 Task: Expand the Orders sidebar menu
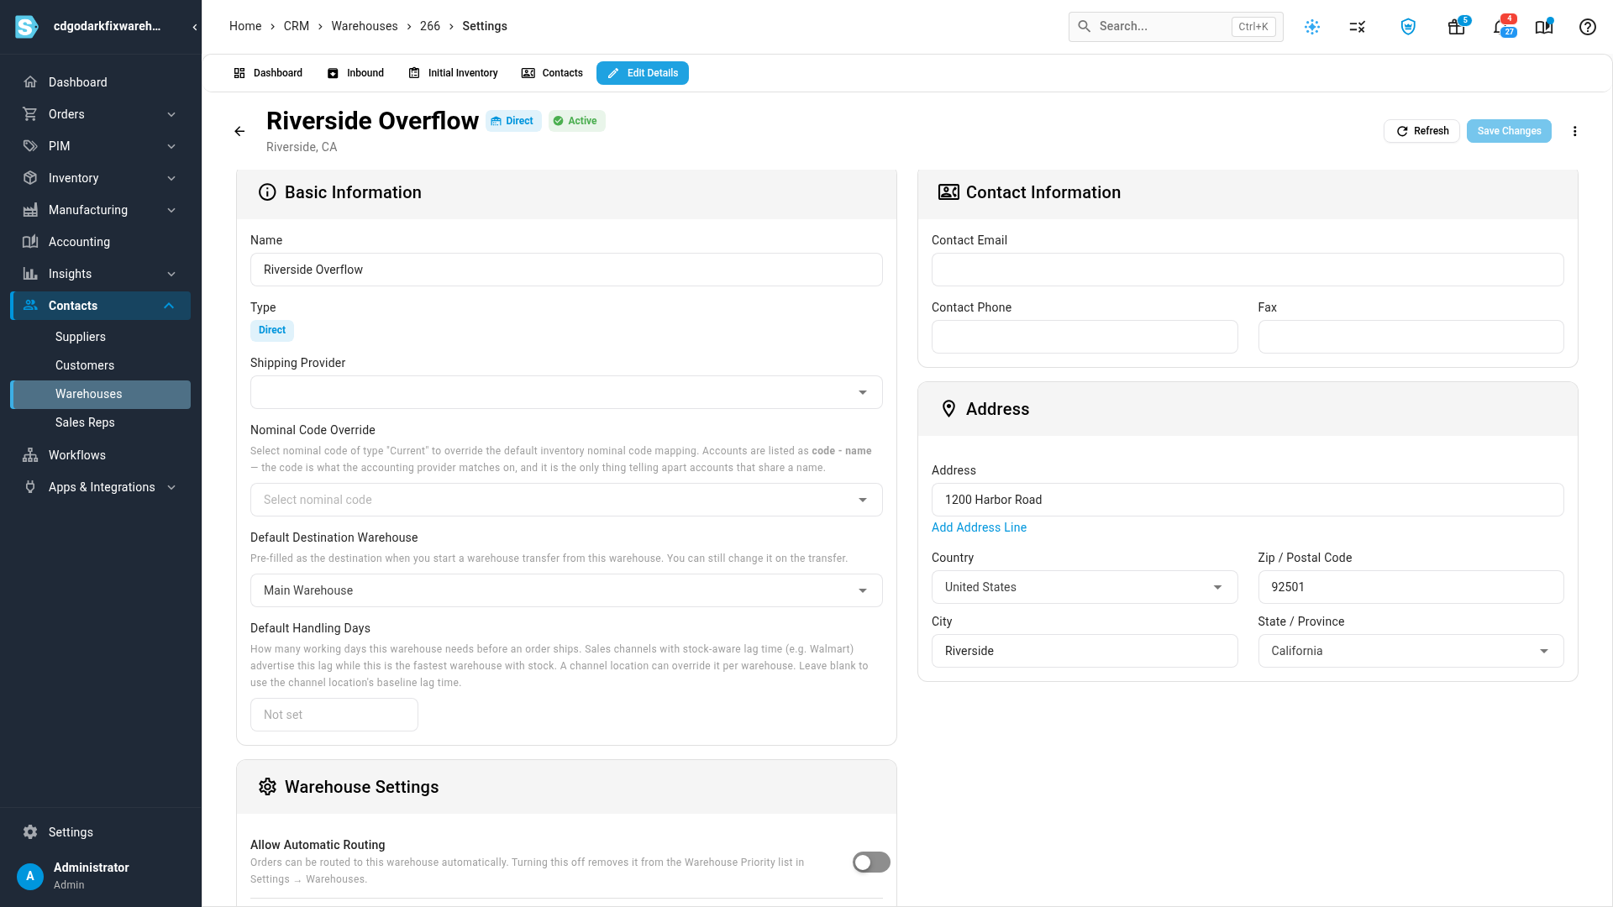pos(171,114)
